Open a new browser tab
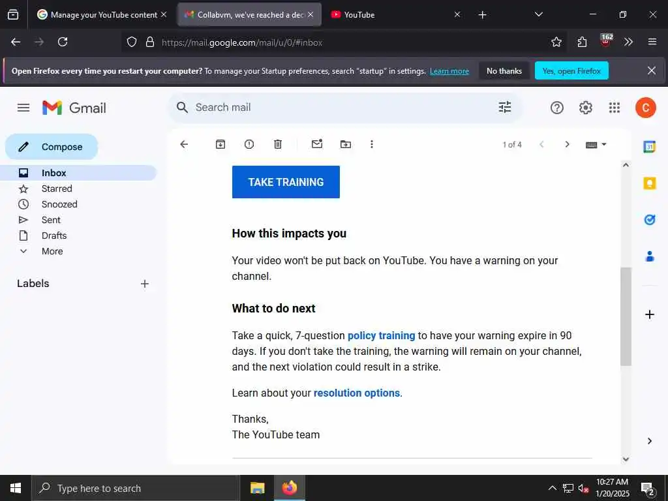This screenshot has width=668, height=501. click(x=482, y=15)
